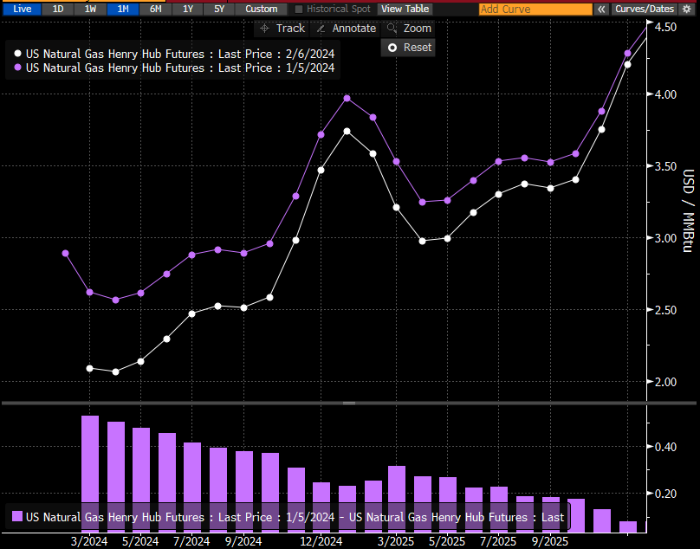This screenshot has height=549, width=700.
Task: Toggle the Historical Spot checkbox
Action: [x=299, y=9]
